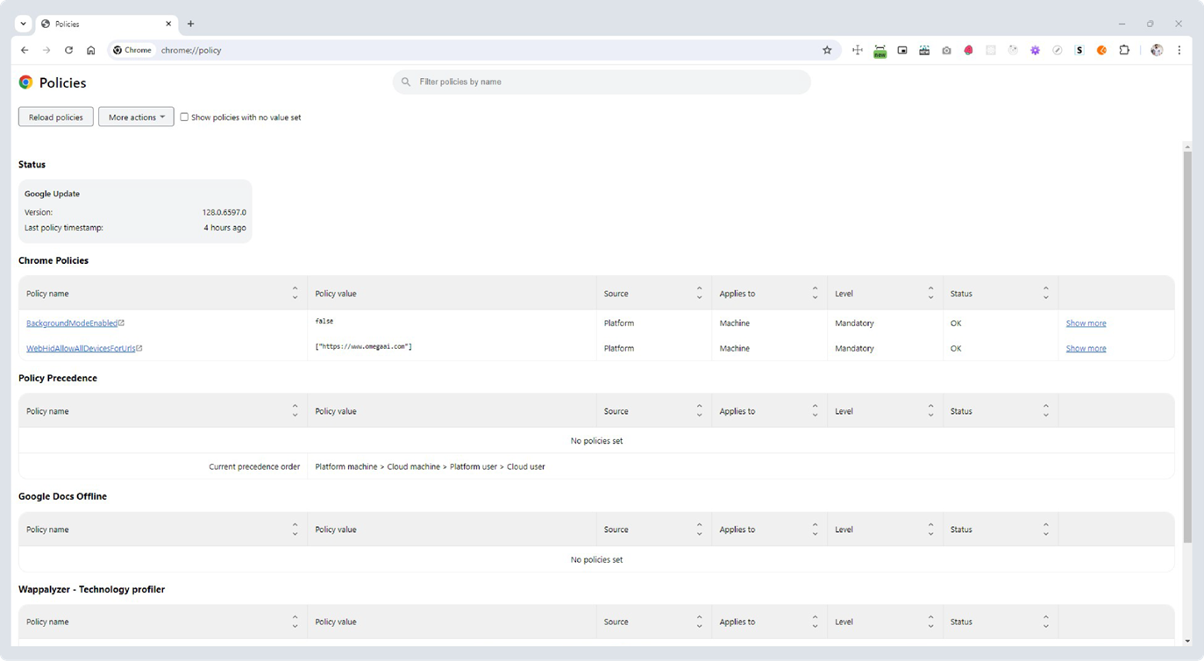1204x661 pixels.
Task: Bookmark this page with the star icon
Action: click(826, 51)
